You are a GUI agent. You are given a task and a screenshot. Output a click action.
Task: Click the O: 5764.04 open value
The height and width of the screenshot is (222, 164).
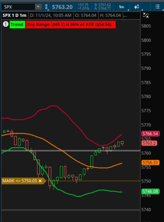click(86, 16)
